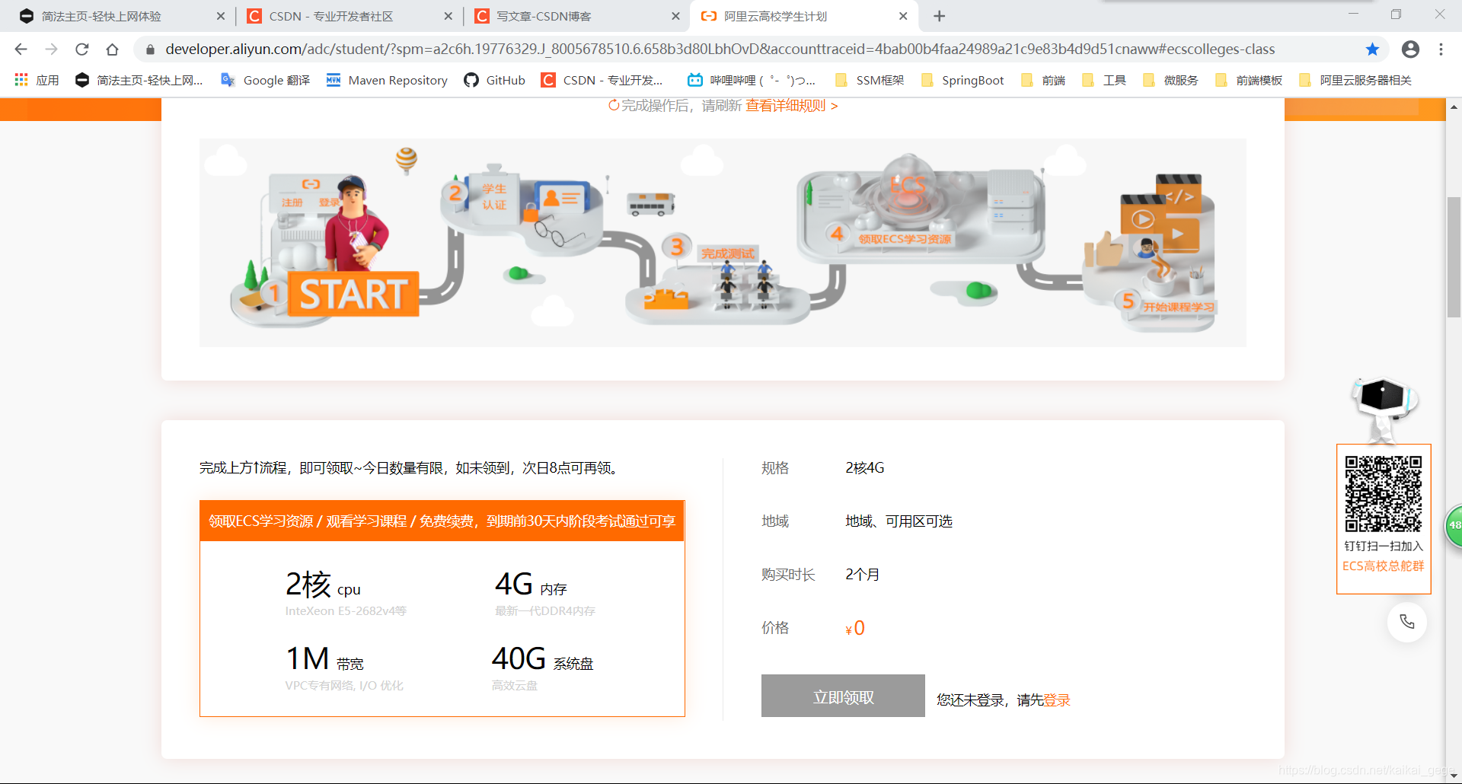Screen dimensions: 1462x784
Task: Click the green floating 48 badge
Action: (x=1454, y=525)
